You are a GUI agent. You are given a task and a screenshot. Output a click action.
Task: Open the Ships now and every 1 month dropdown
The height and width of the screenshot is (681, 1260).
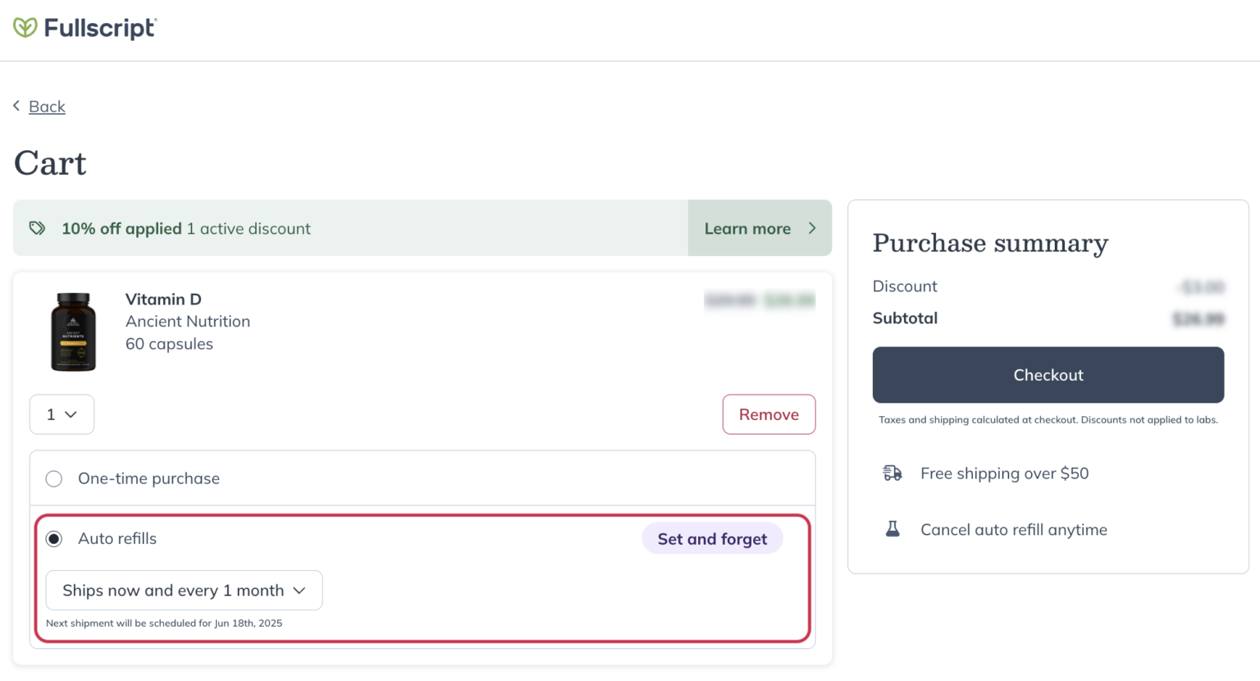click(x=184, y=590)
